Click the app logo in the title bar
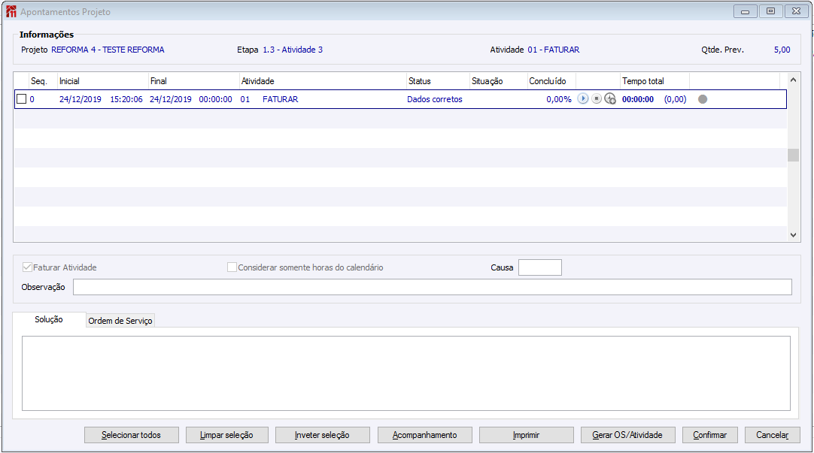The image size is (814, 453). [x=11, y=11]
